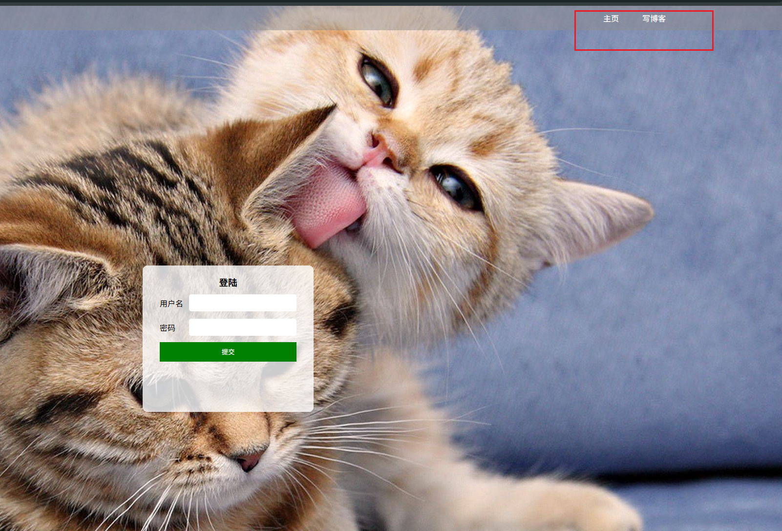Viewport: 782px width, 531px height.
Task: Select the 用户名 label
Action: pyautogui.click(x=171, y=304)
